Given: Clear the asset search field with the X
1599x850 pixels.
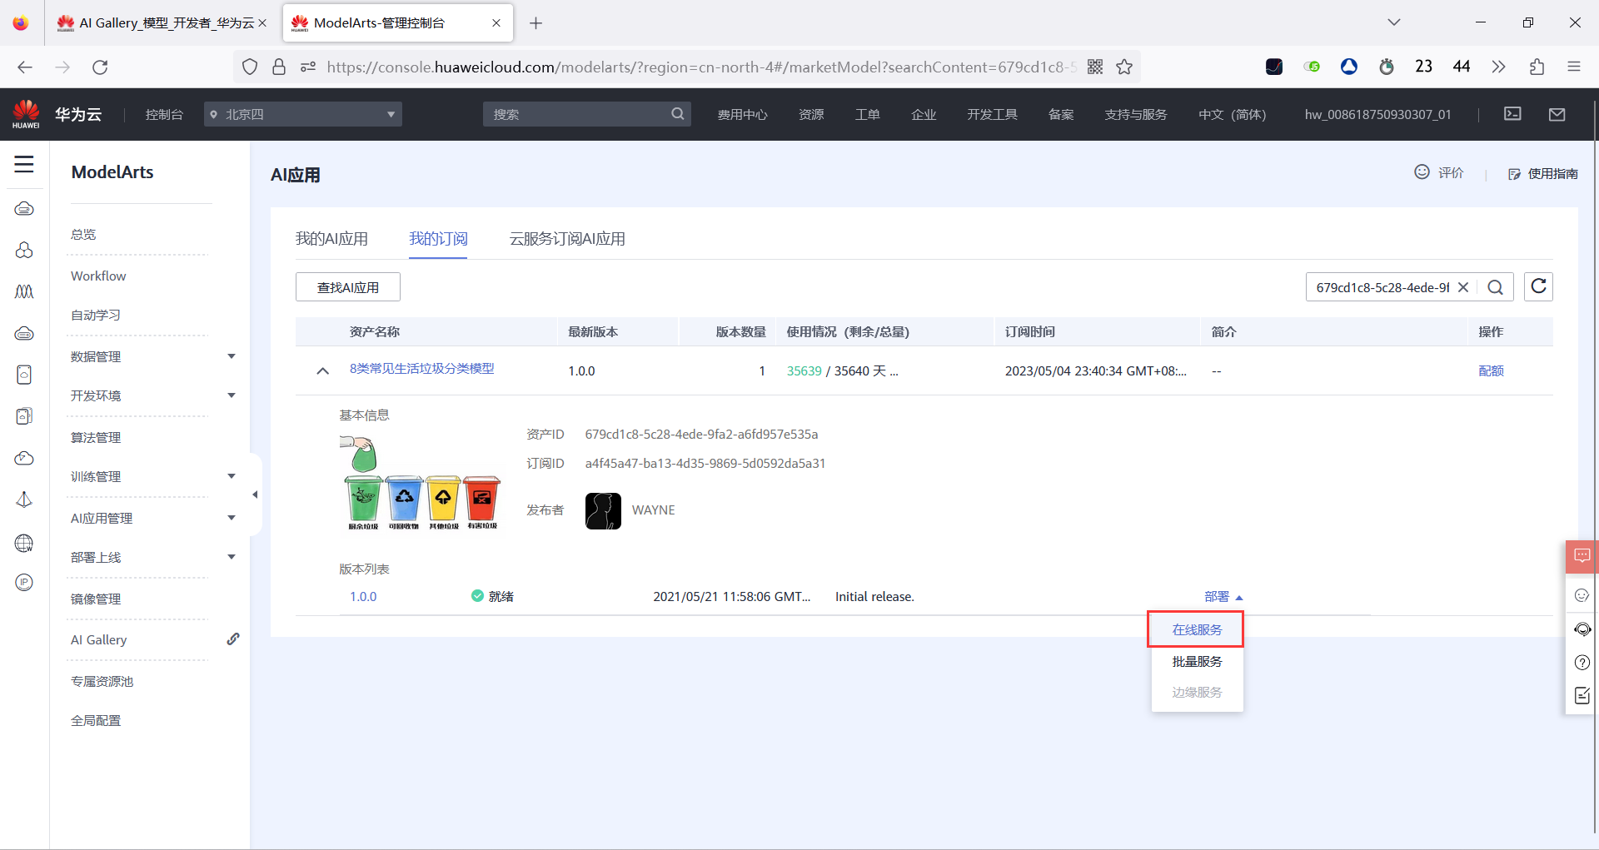Looking at the screenshot, I should click(1462, 287).
